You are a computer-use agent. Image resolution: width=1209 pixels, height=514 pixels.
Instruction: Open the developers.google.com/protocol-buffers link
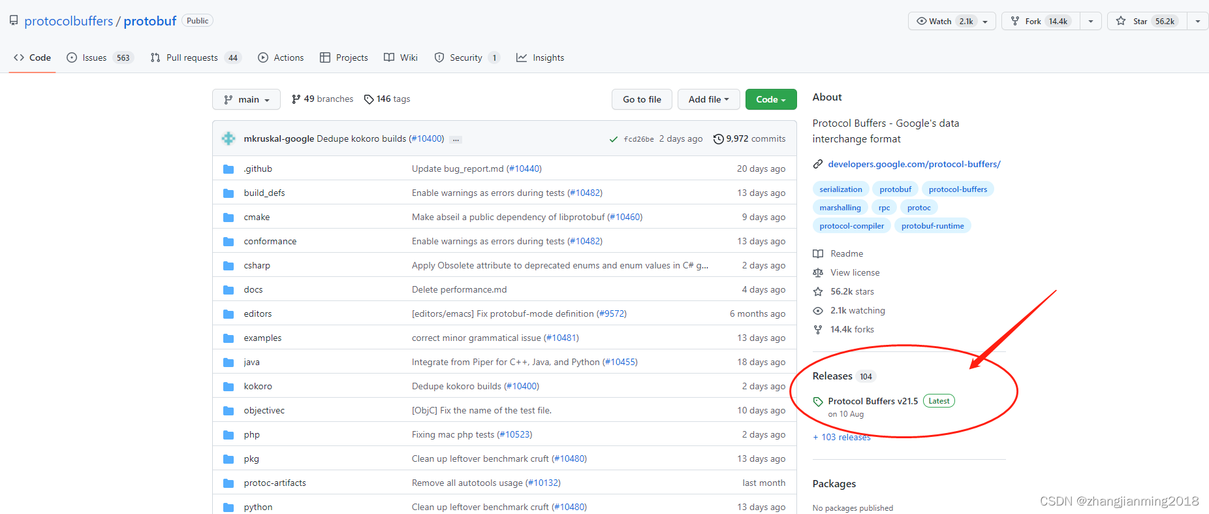tap(914, 164)
